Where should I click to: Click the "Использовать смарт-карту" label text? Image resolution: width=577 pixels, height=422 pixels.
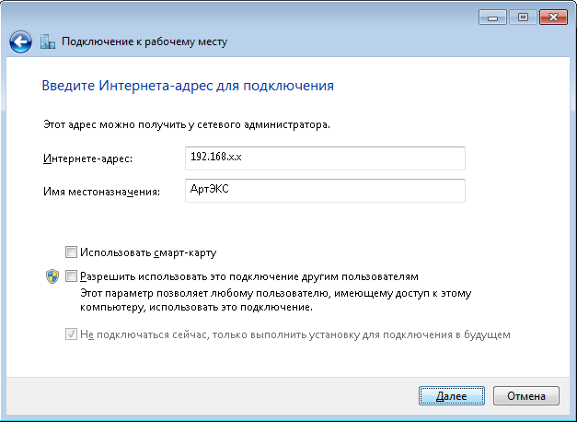pos(148,252)
